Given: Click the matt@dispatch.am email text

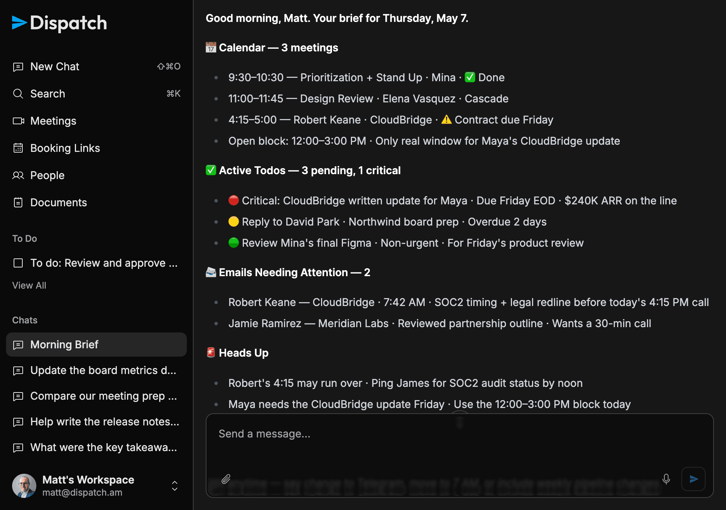Looking at the screenshot, I should coord(82,493).
